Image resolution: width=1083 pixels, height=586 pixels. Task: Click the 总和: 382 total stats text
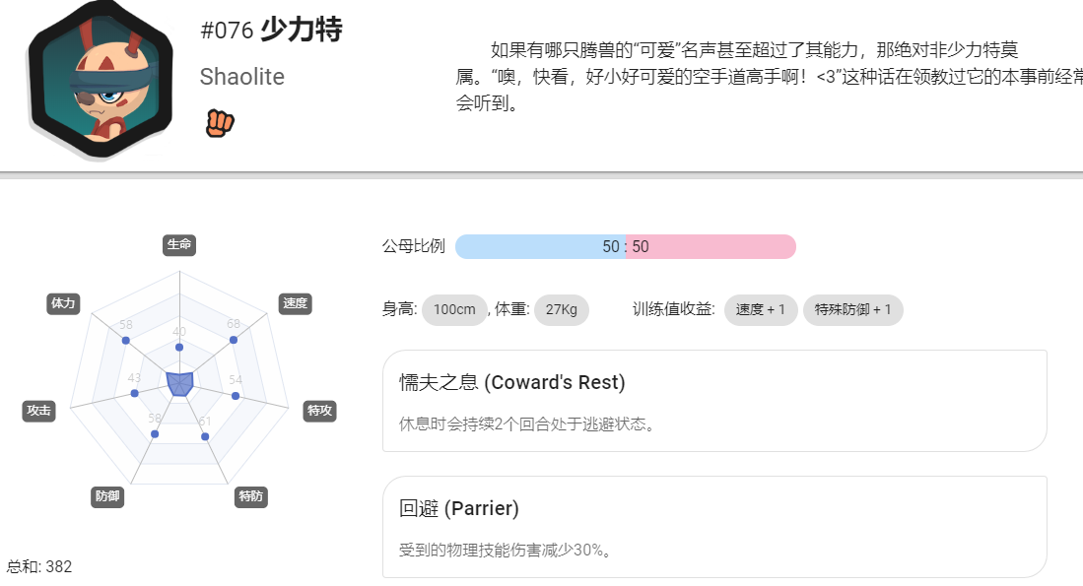(39, 566)
